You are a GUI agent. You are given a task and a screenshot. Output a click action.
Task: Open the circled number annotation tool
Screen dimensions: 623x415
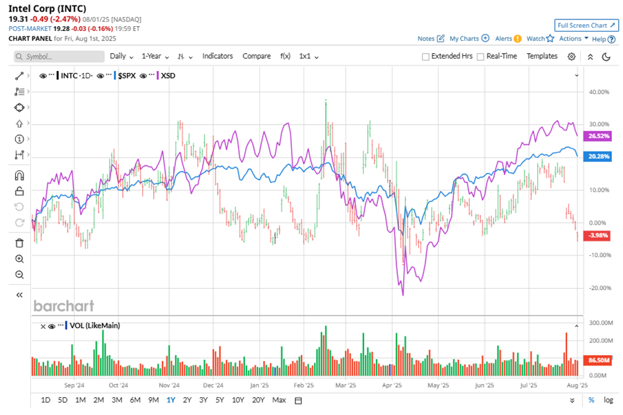19,139
